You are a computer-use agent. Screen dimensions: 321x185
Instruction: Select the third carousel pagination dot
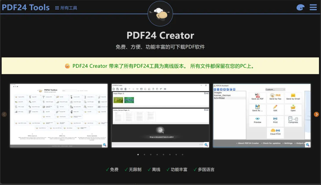[151, 154]
